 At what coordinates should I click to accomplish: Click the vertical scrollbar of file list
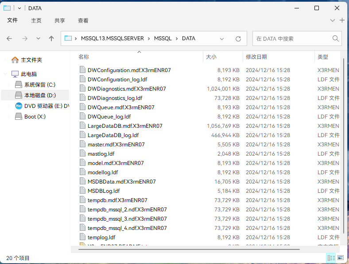[344, 145]
